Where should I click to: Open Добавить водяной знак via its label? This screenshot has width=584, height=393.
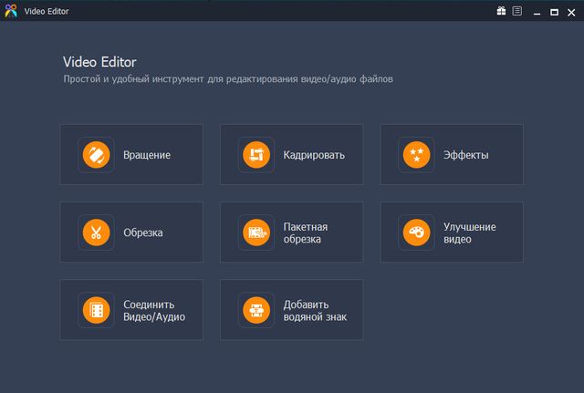315,310
